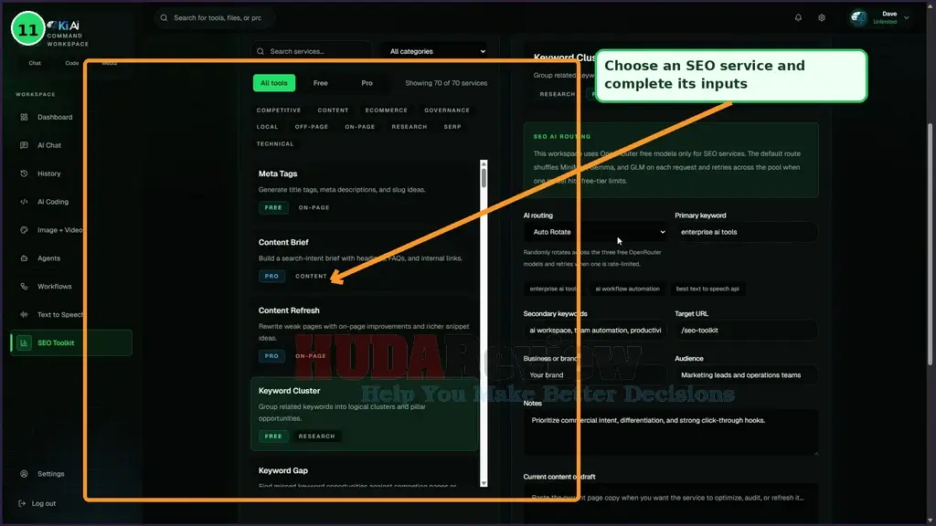Click the page vertical scrollbar
Viewport: 936px width, 526px height.
coord(930,245)
